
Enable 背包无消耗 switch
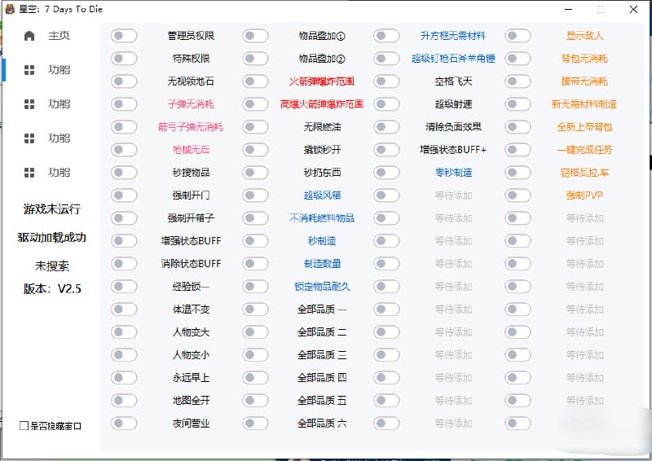pos(518,59)
